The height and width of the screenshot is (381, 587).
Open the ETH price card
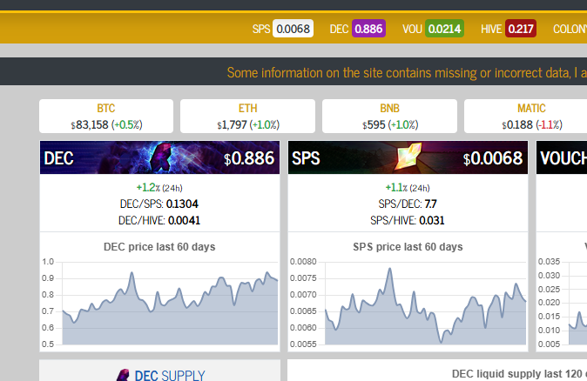click(x=248, y=117)
